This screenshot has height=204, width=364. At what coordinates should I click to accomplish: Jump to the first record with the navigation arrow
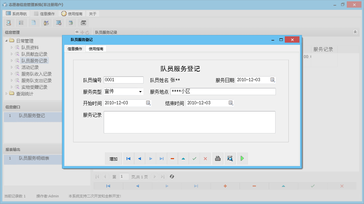(128, 158)
